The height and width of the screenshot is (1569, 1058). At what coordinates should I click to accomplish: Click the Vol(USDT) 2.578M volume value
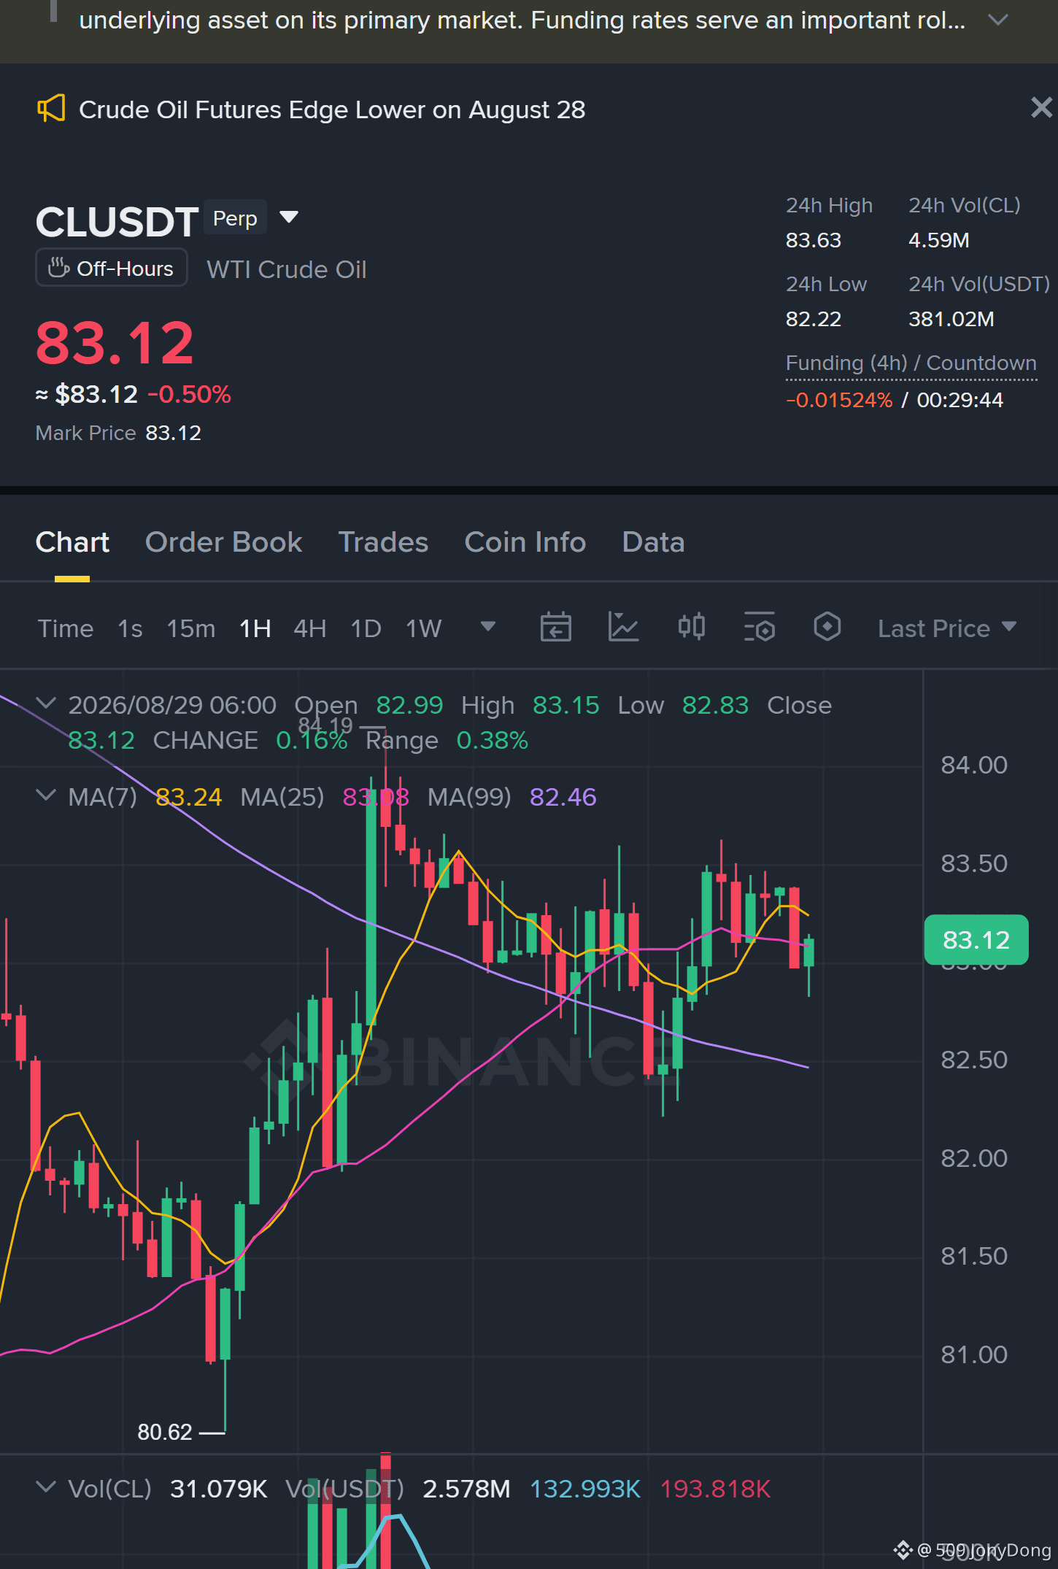(x=466, y=1489)
